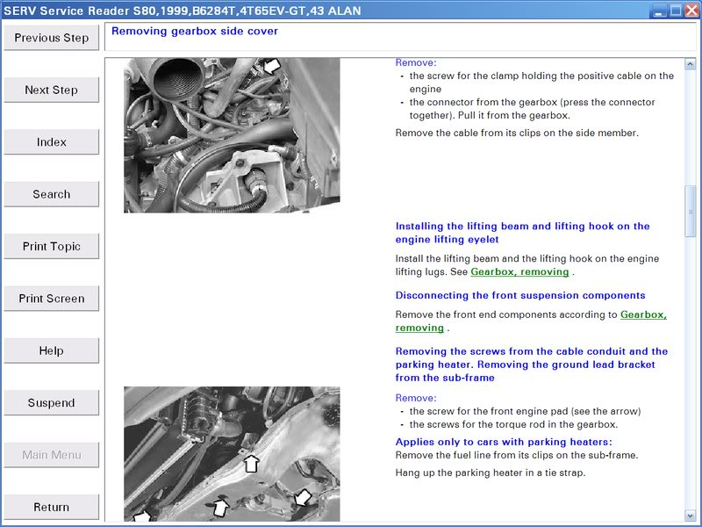Click 'the screws for the torque rod' bullet
Viewport: 702px width, 527px height.
513,424
